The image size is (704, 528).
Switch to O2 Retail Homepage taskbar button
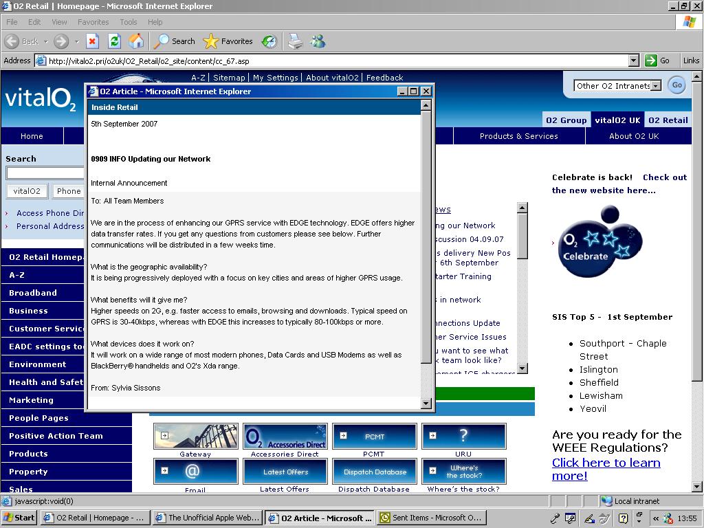pos(95,518)
